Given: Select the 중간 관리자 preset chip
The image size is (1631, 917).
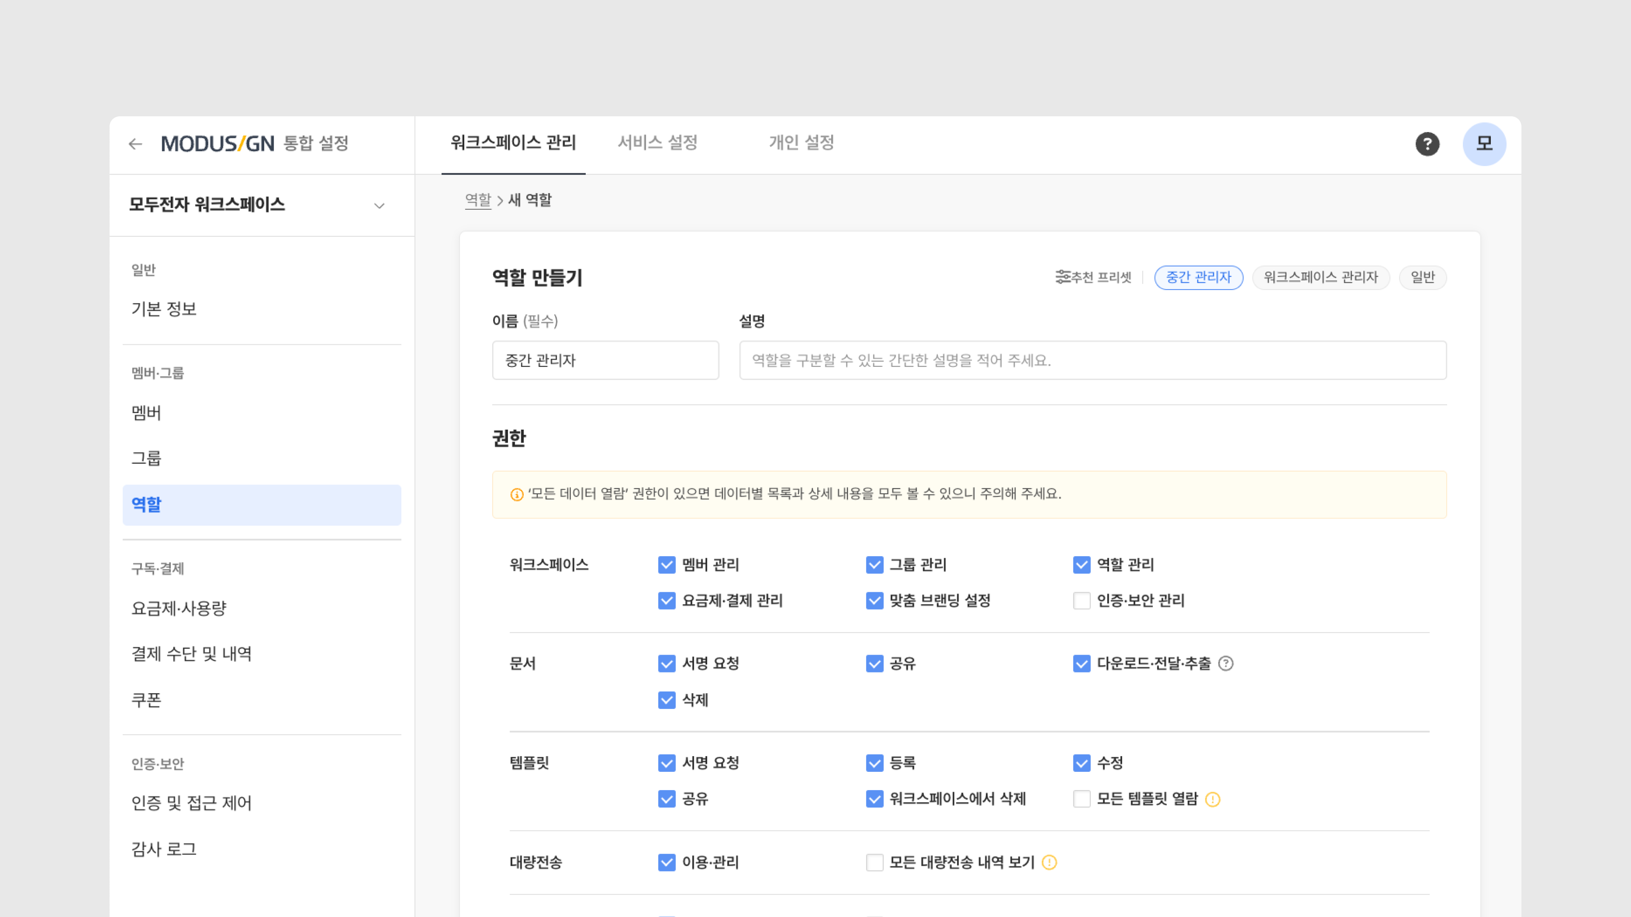Looking at the screenshot, I should click(1198, 277).
